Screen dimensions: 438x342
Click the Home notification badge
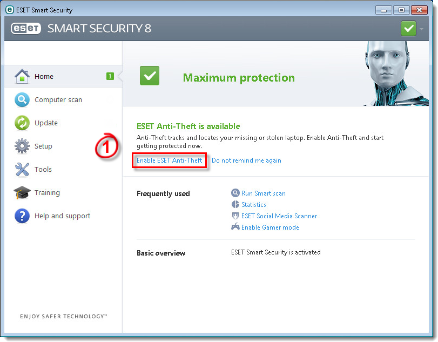[110, 76]
